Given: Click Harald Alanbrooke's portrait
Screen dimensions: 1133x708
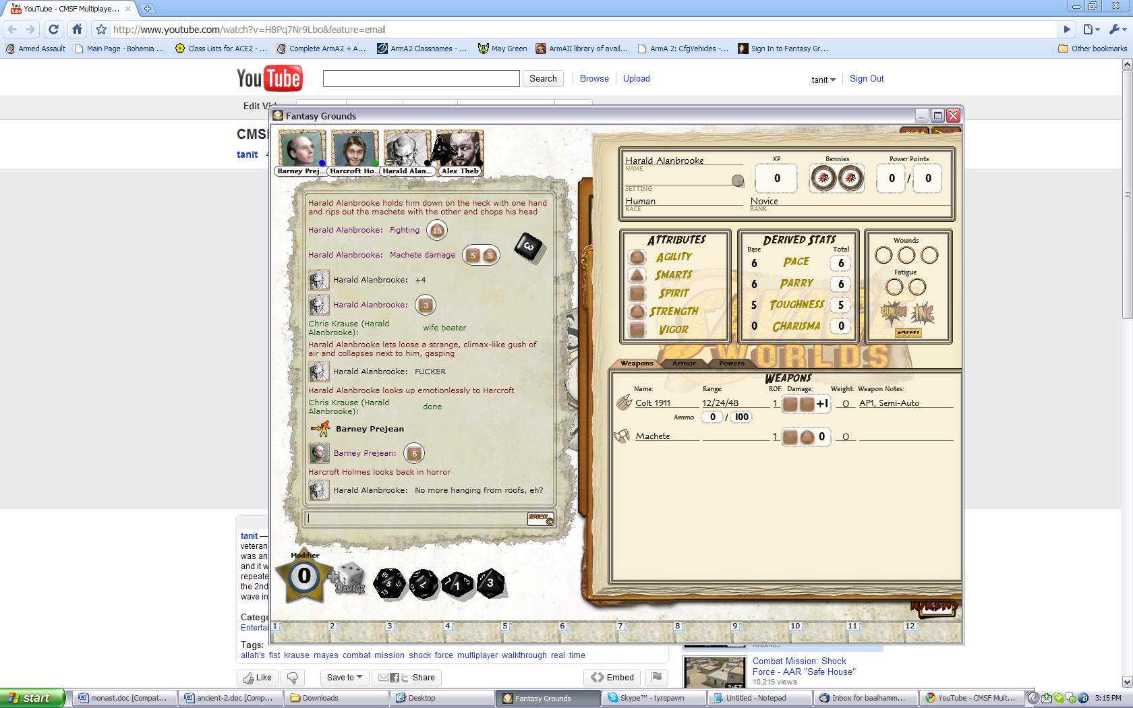Looking at the screenshot, I should point(407,149).
